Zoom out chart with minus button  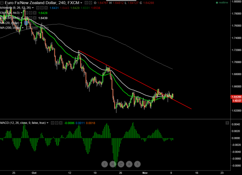(x=113, y=164)
